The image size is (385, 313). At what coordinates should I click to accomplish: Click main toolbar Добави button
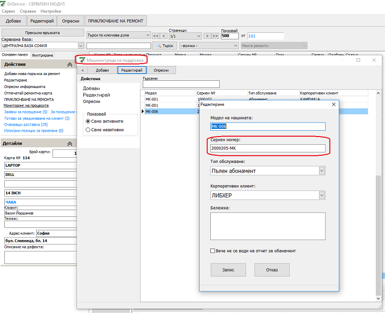tap(13, 21)
